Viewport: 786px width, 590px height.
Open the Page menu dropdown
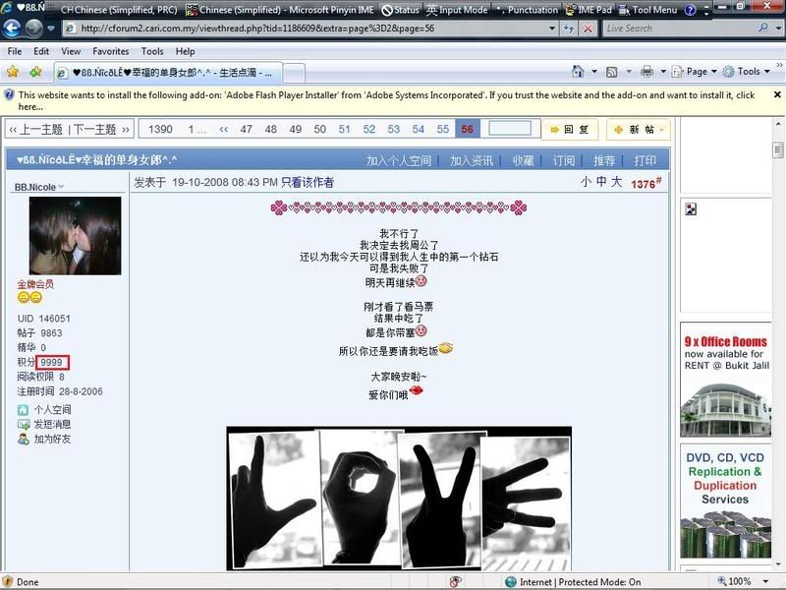click(x=695, y=72)
